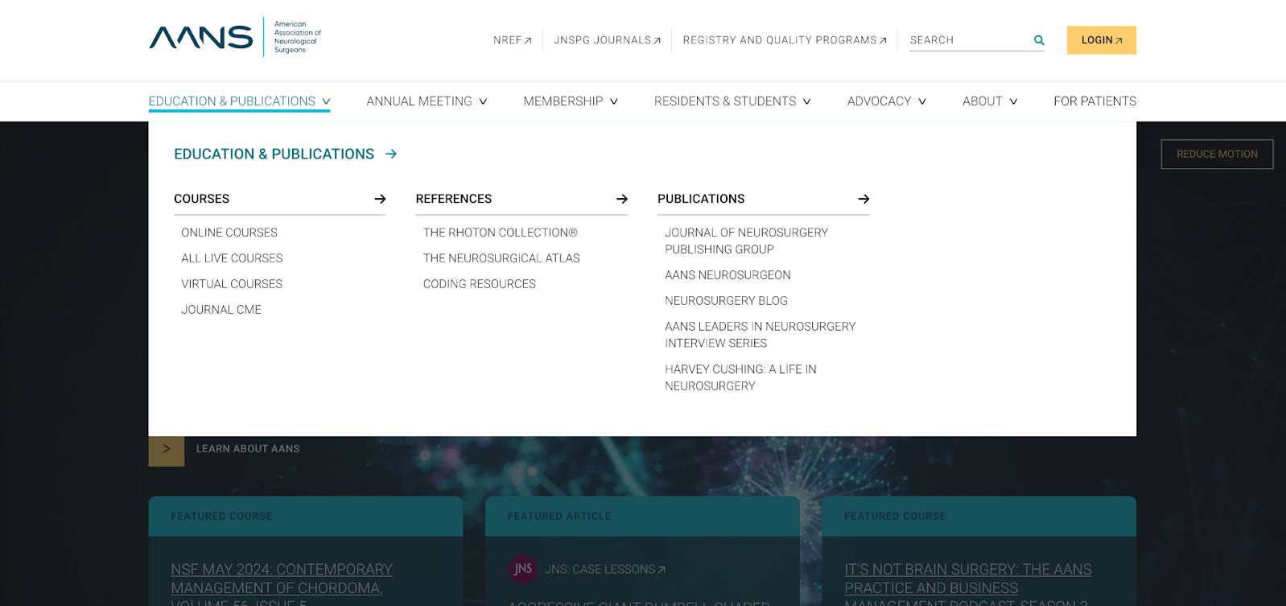Click the Education & Publications panel title link
The image size is (1286, 606).
click(x=274, y=154)
